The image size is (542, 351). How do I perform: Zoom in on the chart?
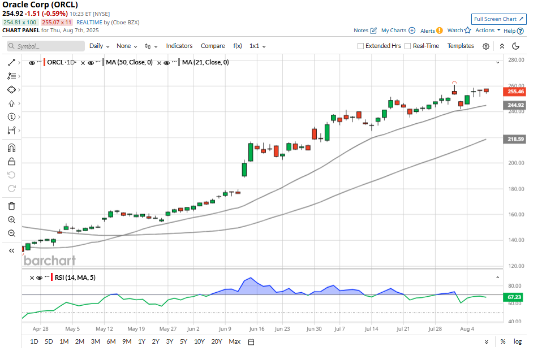[x=11, y=220]
